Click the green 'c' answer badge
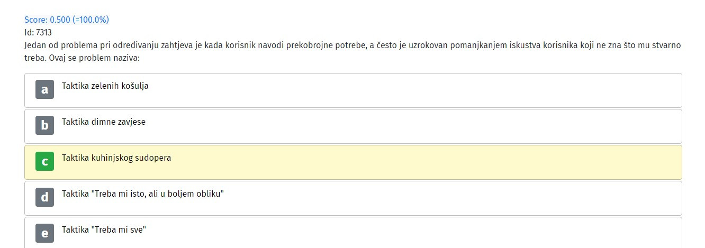 (44, 161)
